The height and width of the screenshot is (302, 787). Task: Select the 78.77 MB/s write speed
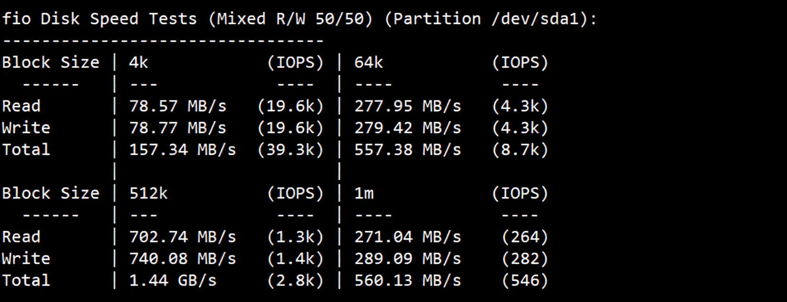[177, 128]
